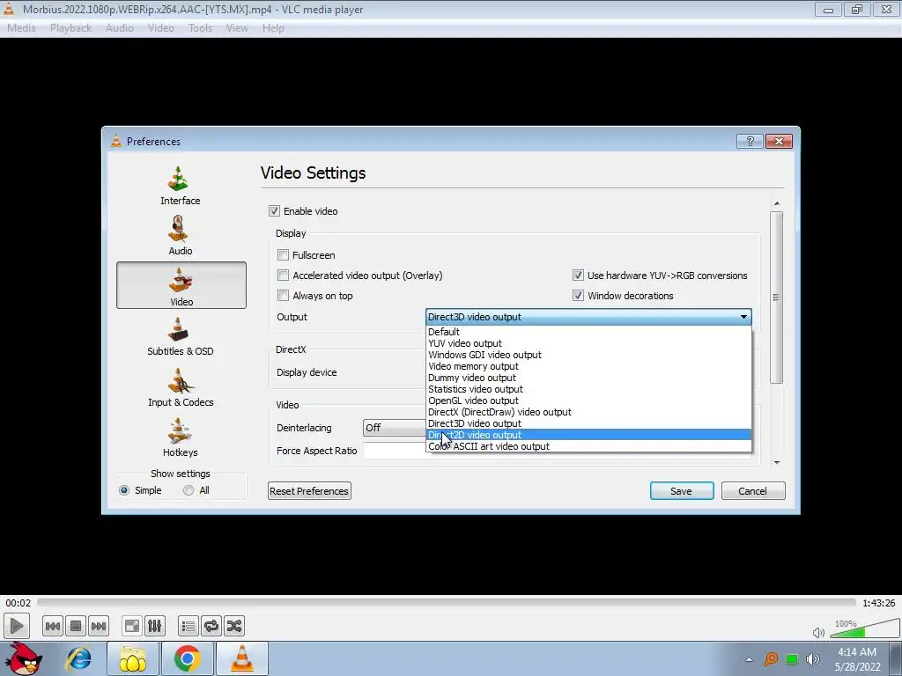902x676 pixels.
Task: Open the Deinterlacing Off dropdown
Action: [x=395, y=428]
